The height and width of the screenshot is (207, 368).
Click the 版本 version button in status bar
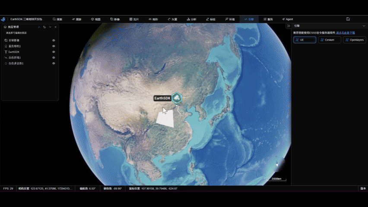click(363, 188)
